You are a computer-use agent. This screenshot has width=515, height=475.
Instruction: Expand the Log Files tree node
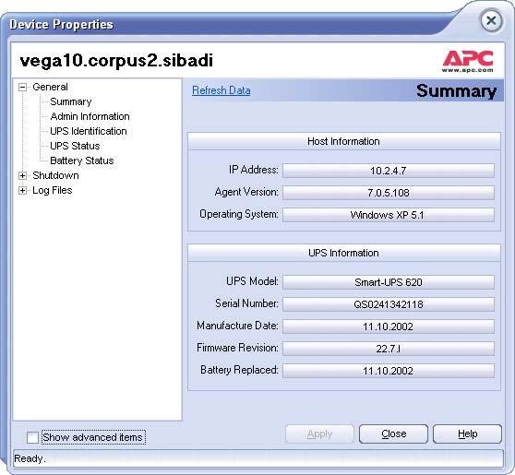22,190
